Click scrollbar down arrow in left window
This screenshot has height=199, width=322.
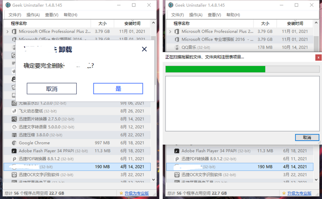click(153, 179)
